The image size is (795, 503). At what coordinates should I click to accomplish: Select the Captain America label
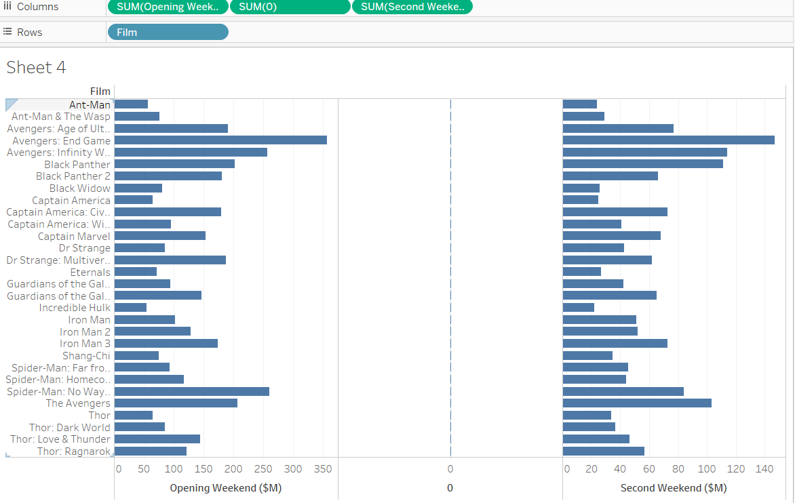pos(71,201)
